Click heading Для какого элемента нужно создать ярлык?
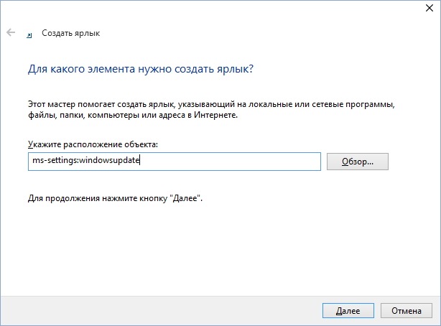Image resolution: width=441 pixels, height=326 pixels. tap(141, 69)
